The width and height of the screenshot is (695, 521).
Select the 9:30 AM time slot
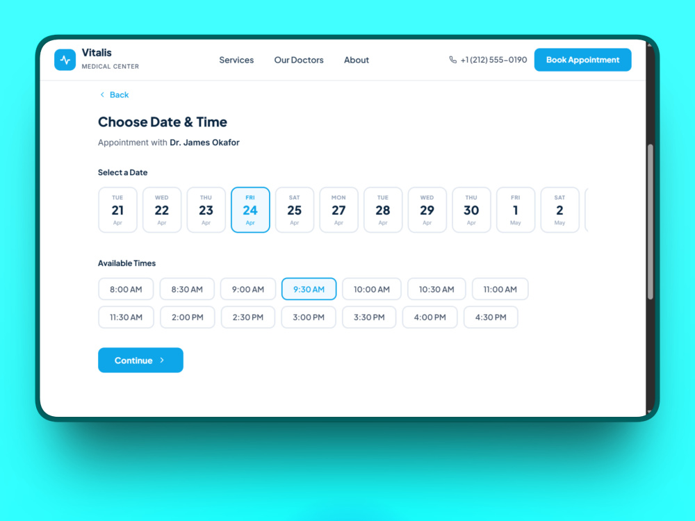309,289
